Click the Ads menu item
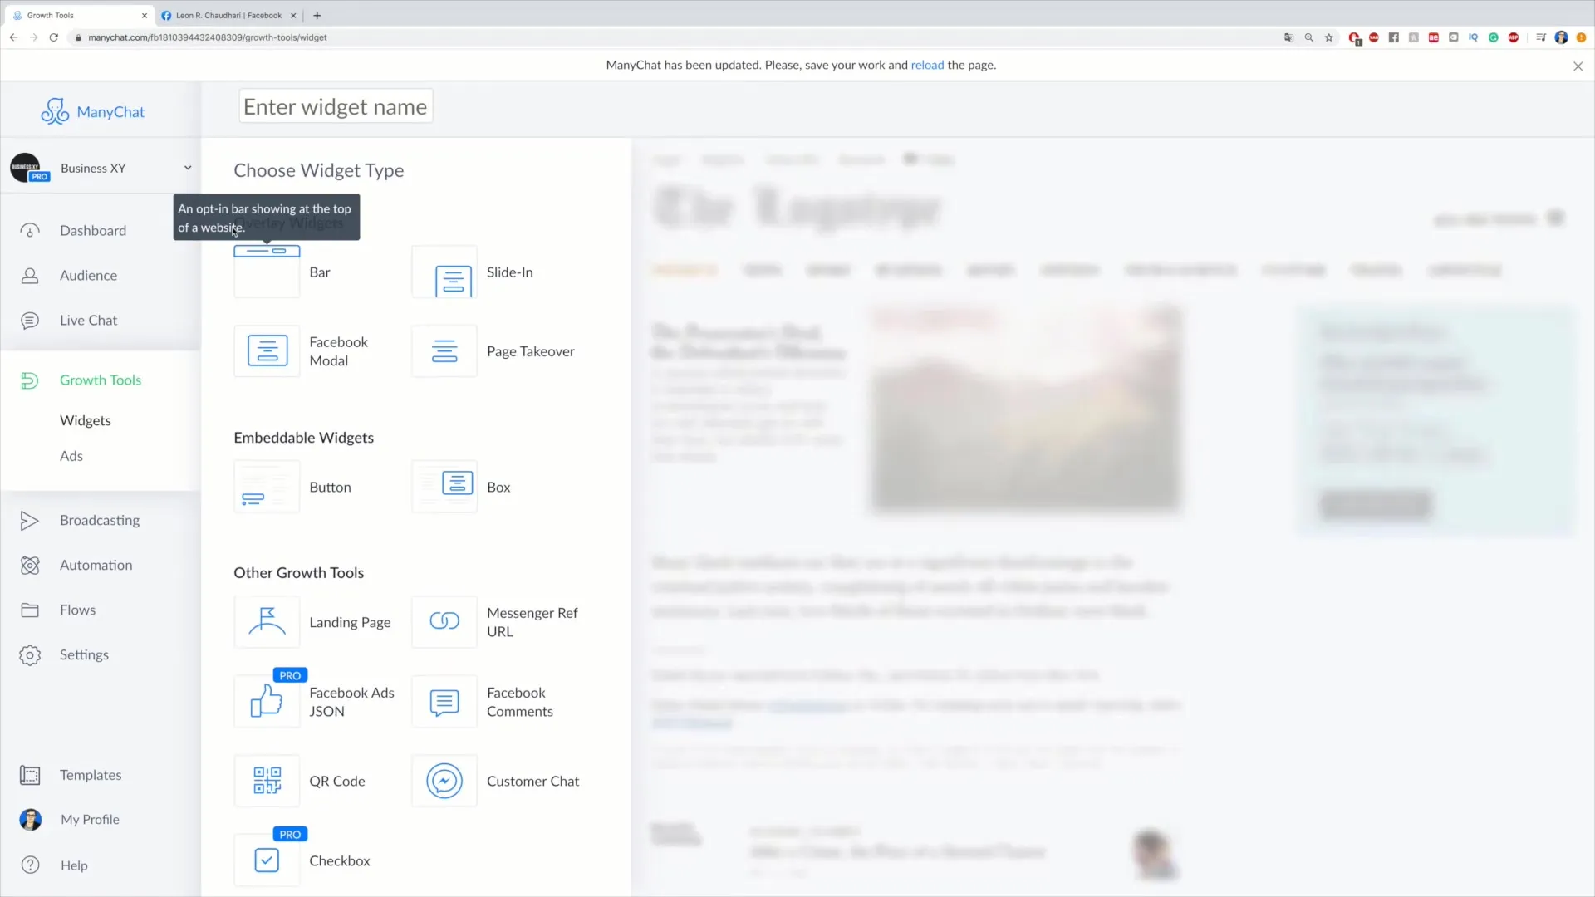Image resolution: width=1595 pixels, height=897 pixels. (x=70, y=454)
